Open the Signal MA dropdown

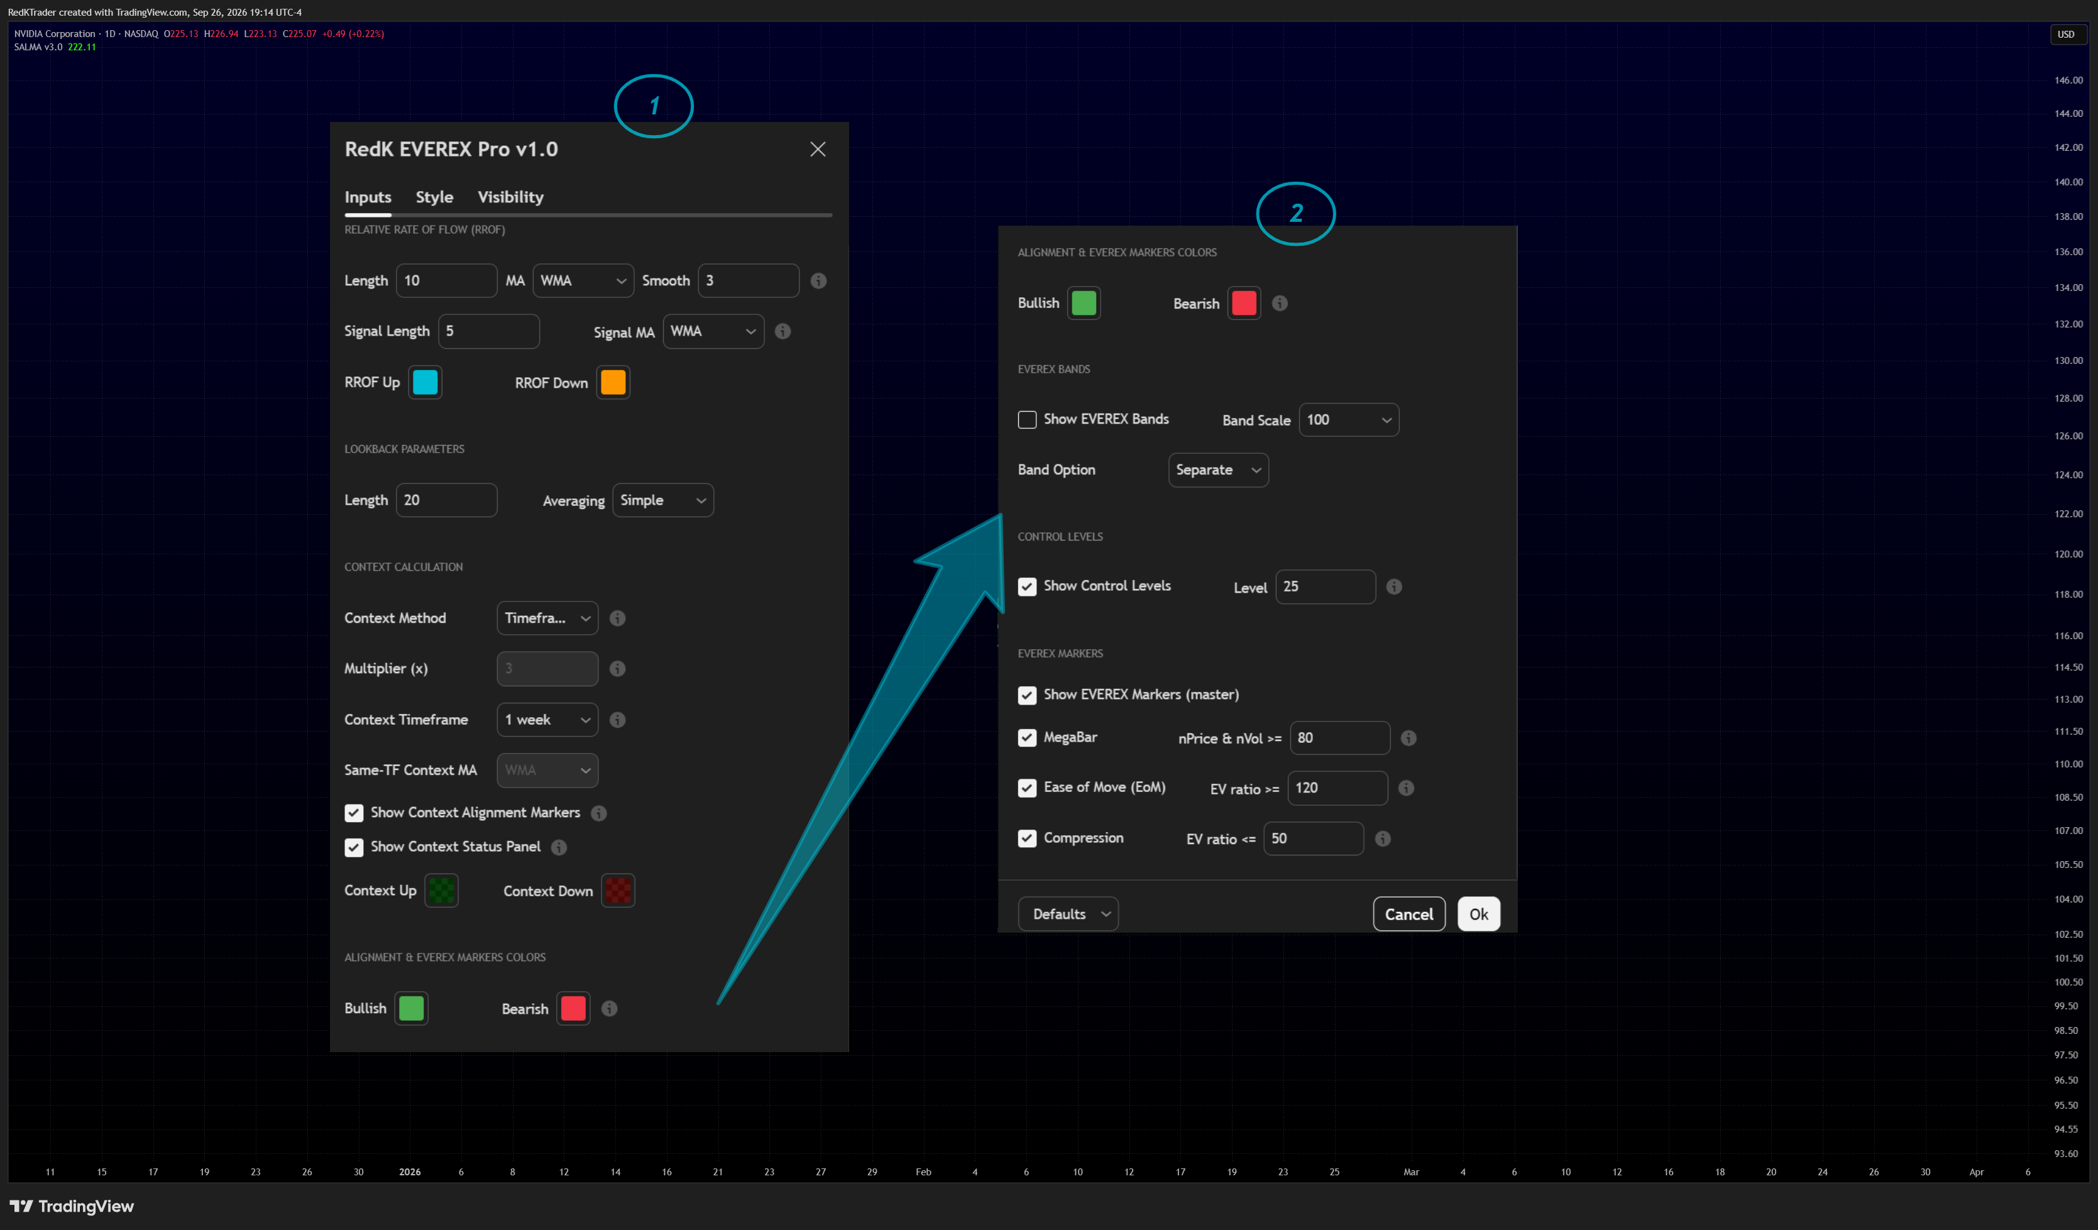pyautogui.click(x=713, y=331)
